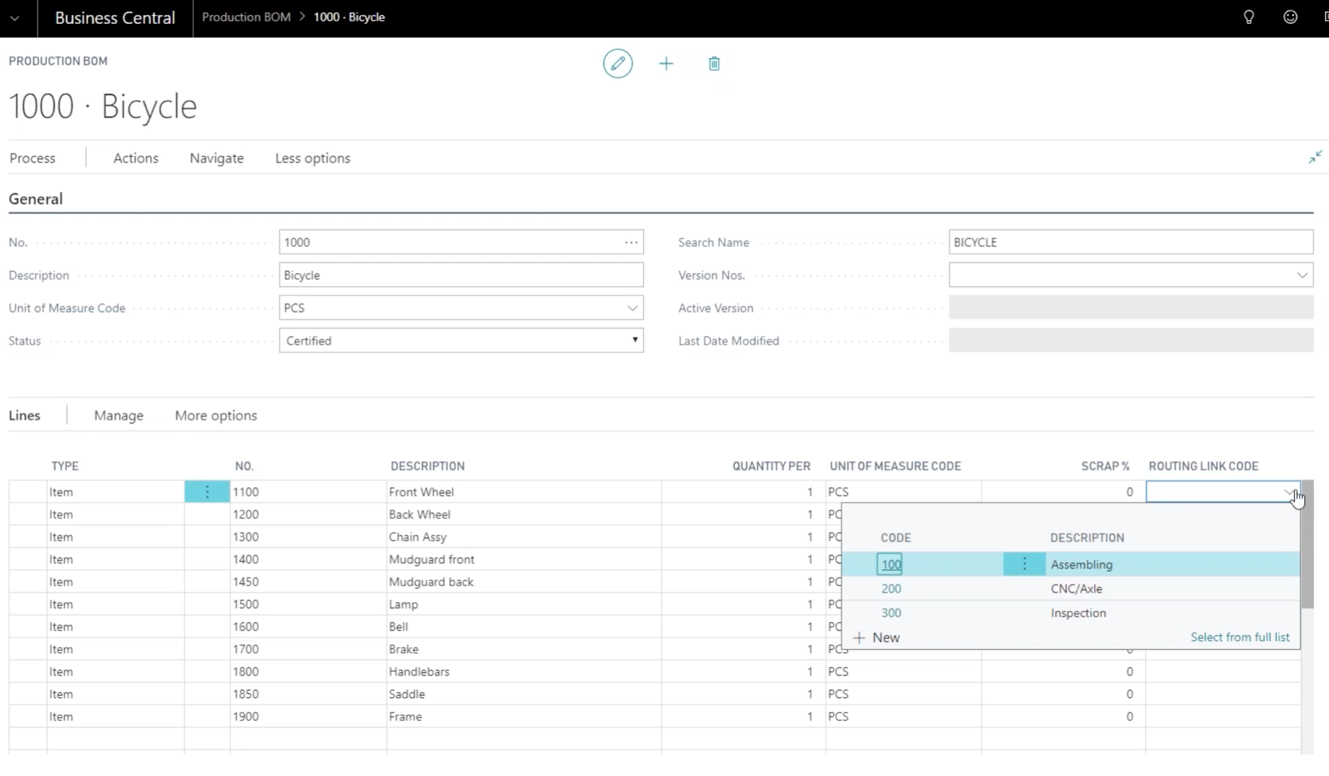
Task: Select the Inspection description
Action: (x=1079, y=613)
